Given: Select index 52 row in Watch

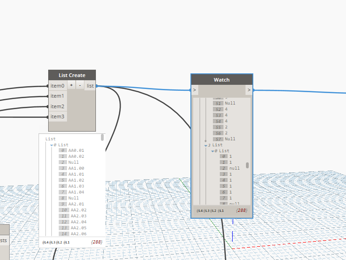Looking at the screenshot, I should (x=220, y=109).
